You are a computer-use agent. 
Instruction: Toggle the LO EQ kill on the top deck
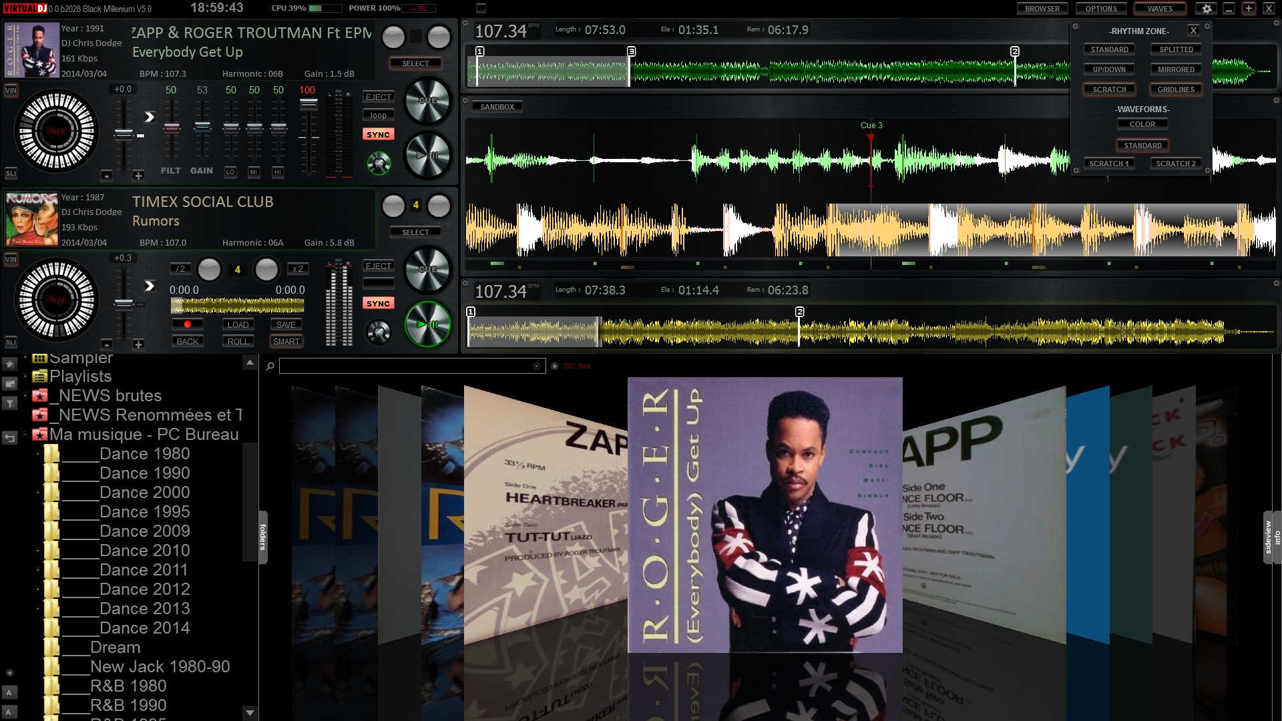(x=230, y=172)
